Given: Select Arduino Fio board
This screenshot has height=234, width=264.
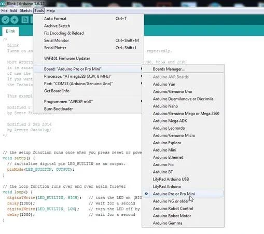Looking at the screenshot, I should (x=183, y=164).
